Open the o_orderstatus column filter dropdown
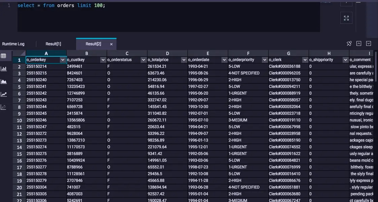 (143, 60)
